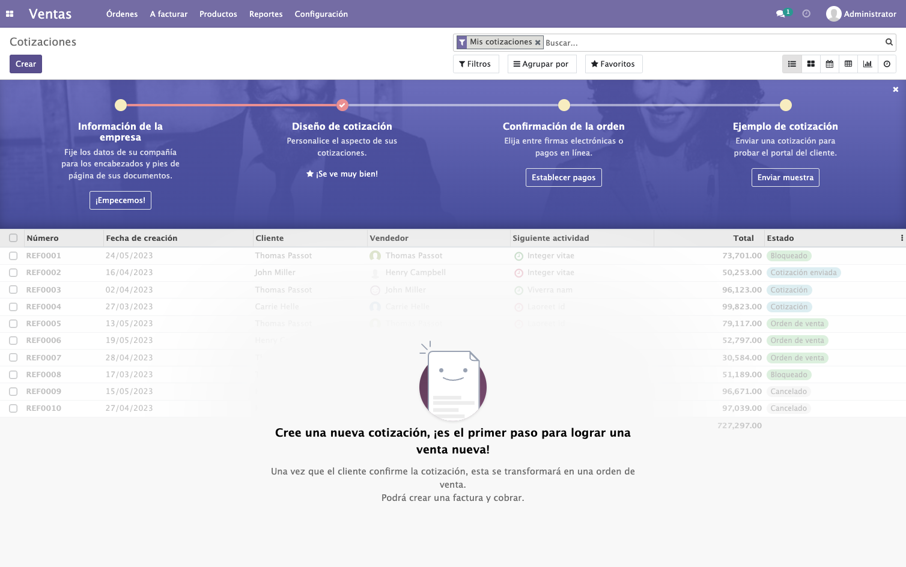The image size is (906, 567).
Task: Click the Administrator avatar
Action: 833,14
